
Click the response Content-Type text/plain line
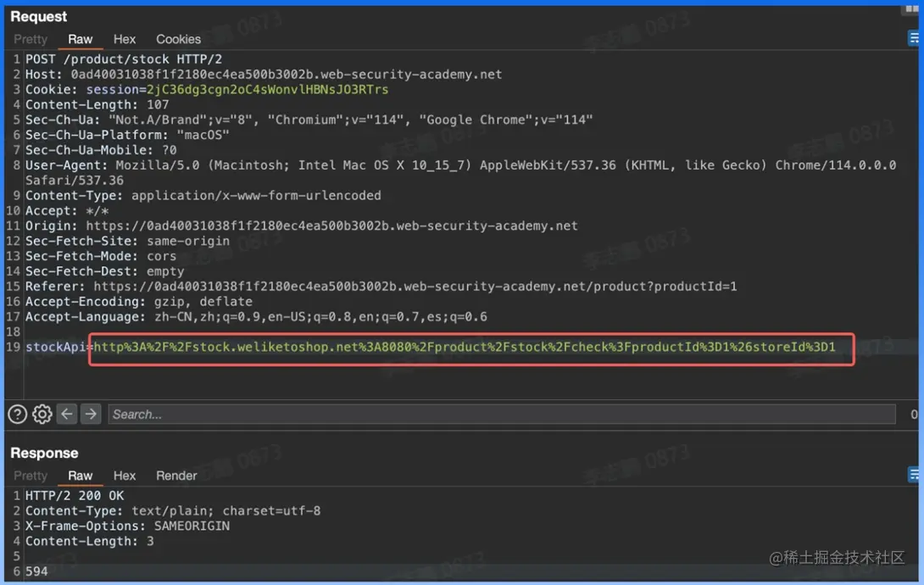(173, 510)
